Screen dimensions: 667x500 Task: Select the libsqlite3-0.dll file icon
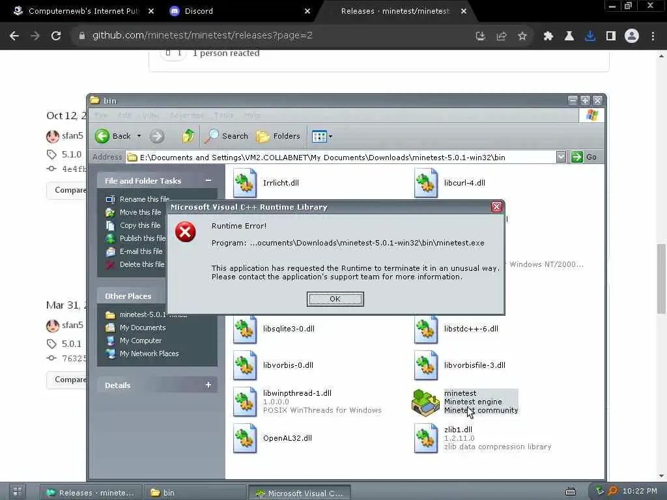coord(245,329)
